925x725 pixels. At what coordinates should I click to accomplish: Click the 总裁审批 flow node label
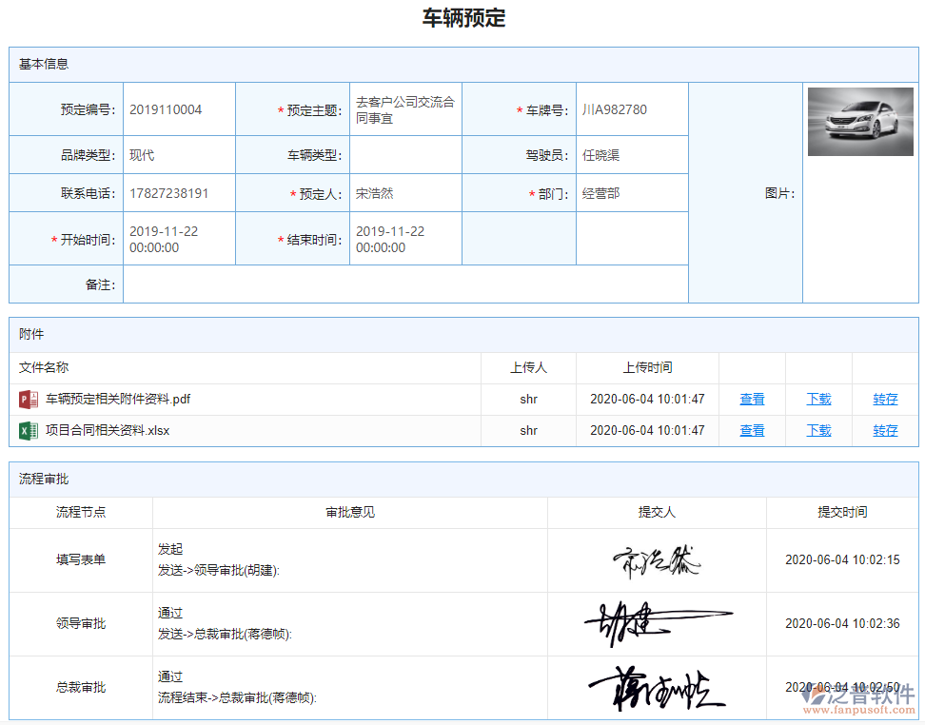[80, 686]
